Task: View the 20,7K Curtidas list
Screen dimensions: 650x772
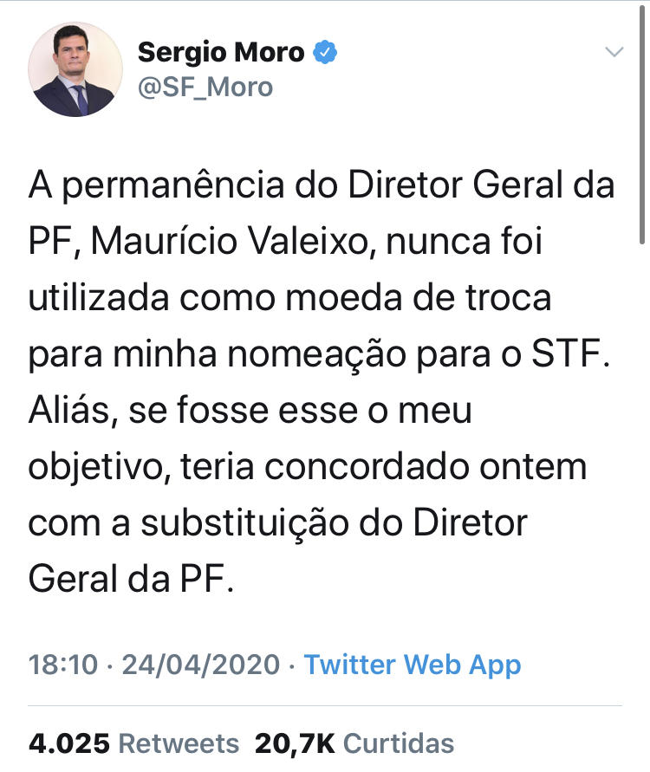Action: pos(354,743)
